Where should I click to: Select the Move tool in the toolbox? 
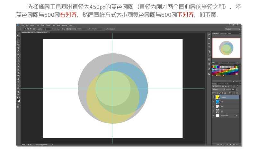tap(18, 36)
